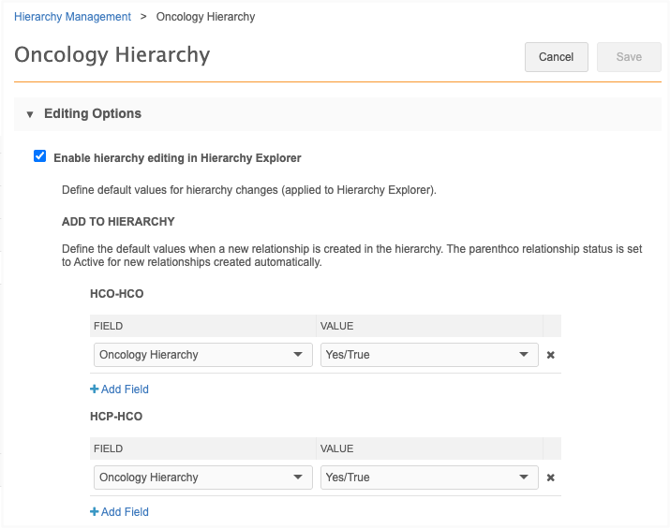
Task: Click the VALUE column header in HCP-HCO table
Action: [335, 448]
